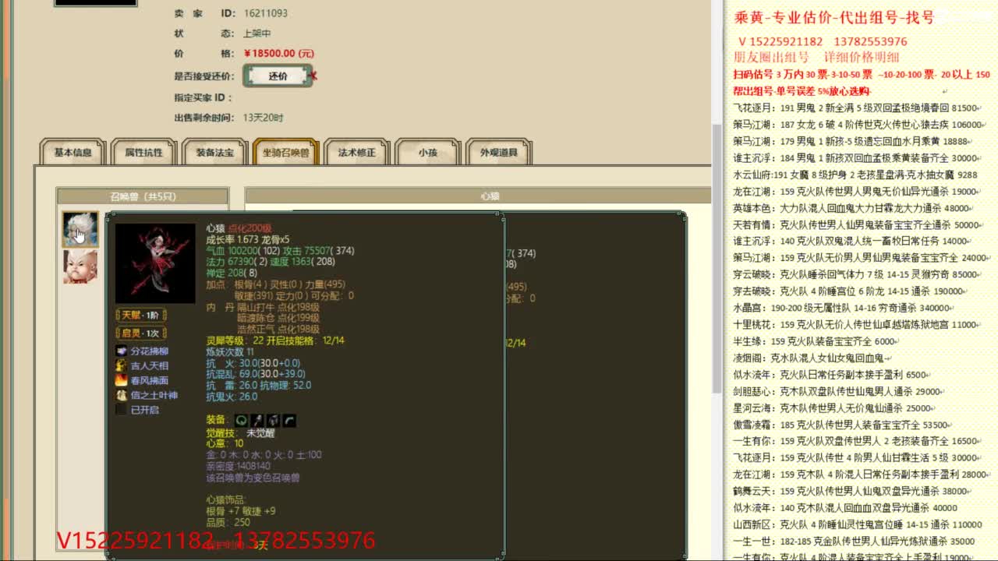Click the 春风拂面 flame skill icon
This screenshot has height=561, width=998.
pyautogui.click(x=121, y=380)
